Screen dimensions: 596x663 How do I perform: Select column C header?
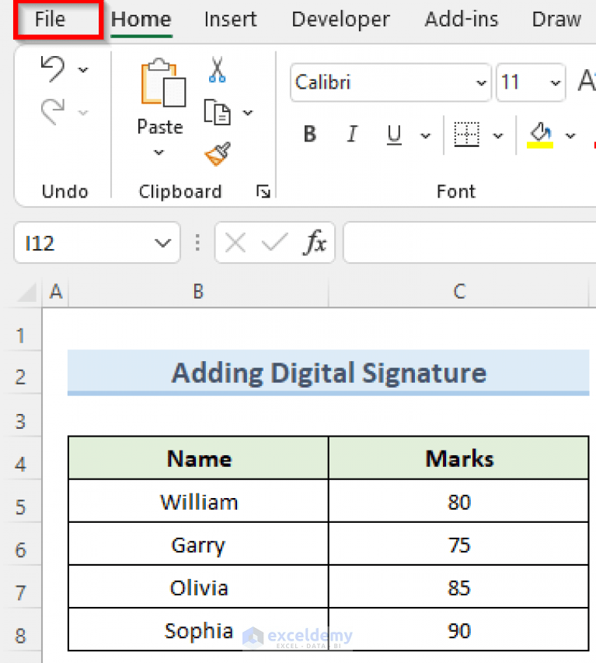[459, 292]
